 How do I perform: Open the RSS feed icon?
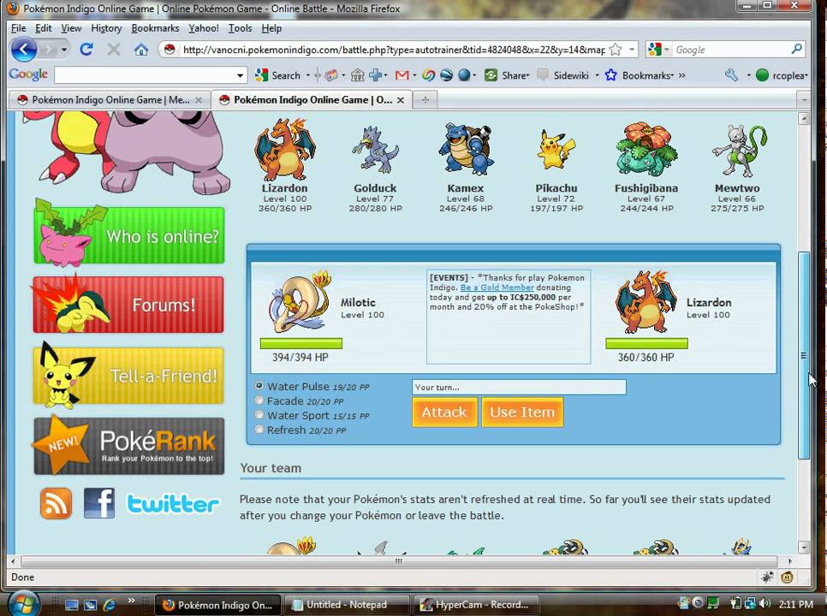pos(56,503)
